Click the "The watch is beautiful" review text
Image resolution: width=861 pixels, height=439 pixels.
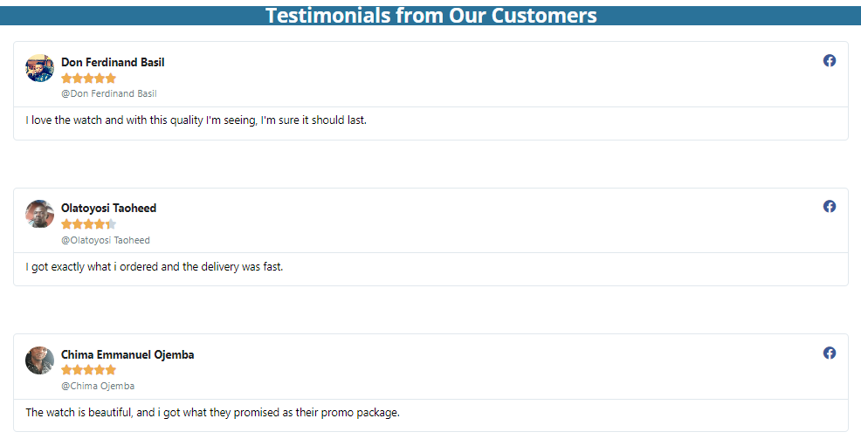click(212, 413)
